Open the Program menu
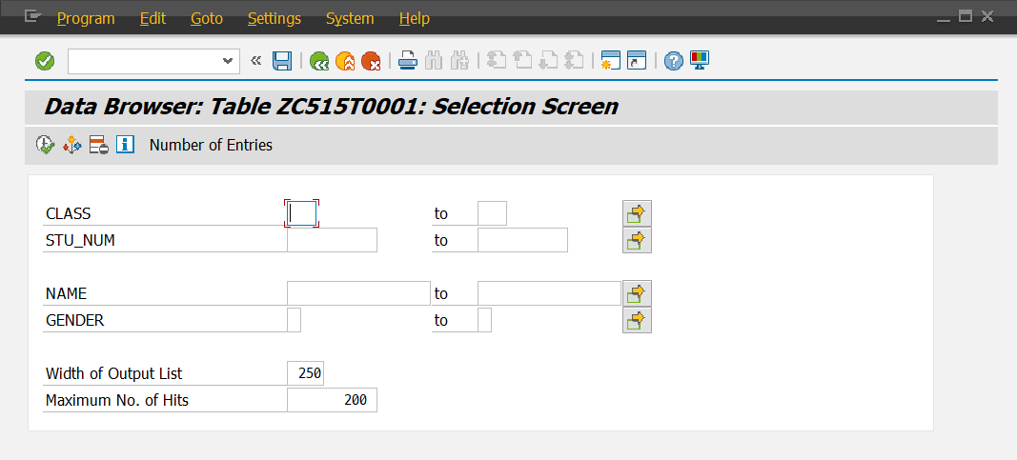Screen dimensions: 1017x460 tap(86, 19)
